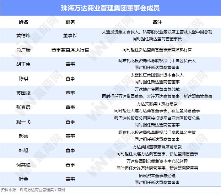Screen dimensions: 221x194
Task: Click the 董事长 position cell
Action: coord(70,36)
